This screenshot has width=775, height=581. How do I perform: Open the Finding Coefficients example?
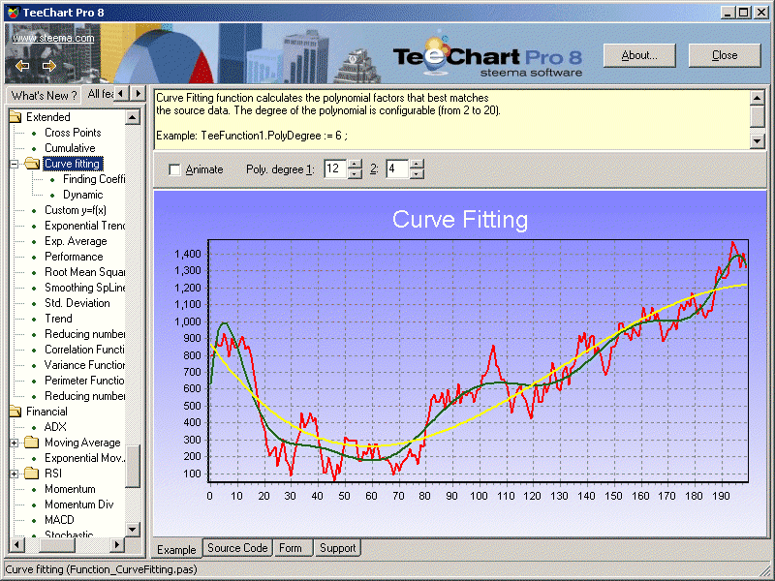coord(94,179)
